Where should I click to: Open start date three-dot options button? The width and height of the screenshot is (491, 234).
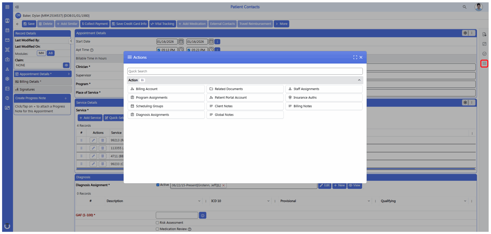point(217,42)
